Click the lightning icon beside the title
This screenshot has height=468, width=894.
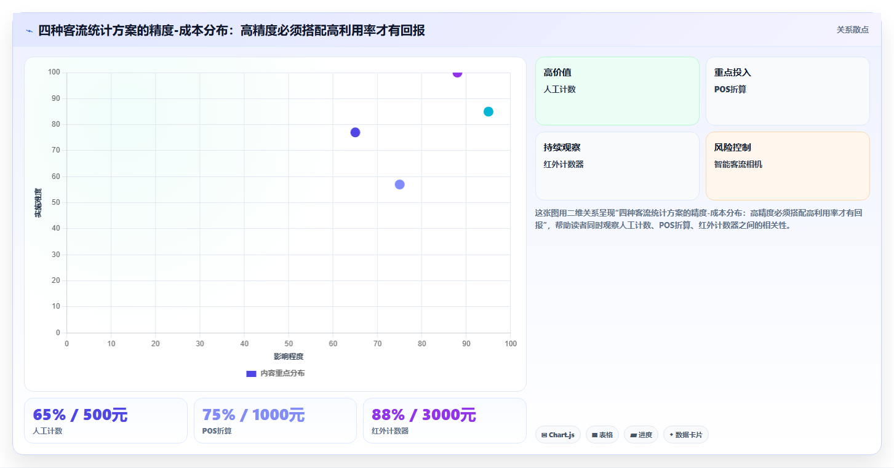point(29,31)
